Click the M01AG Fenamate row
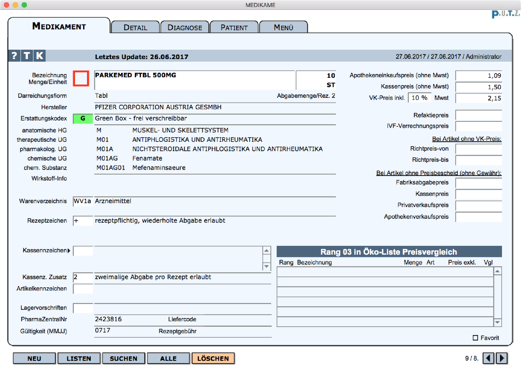 (x=129, y=158)
